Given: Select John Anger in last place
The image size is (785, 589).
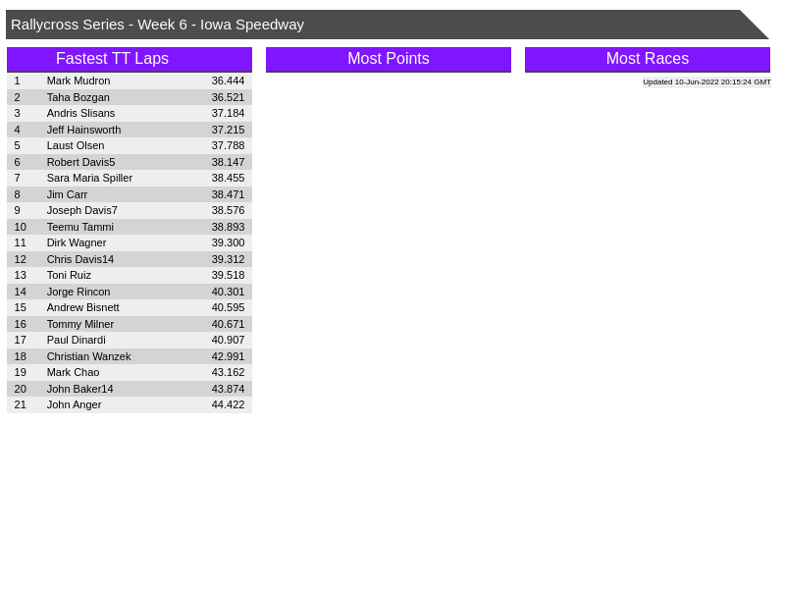Looking at the screenshot, I should [x=74, y=404].
